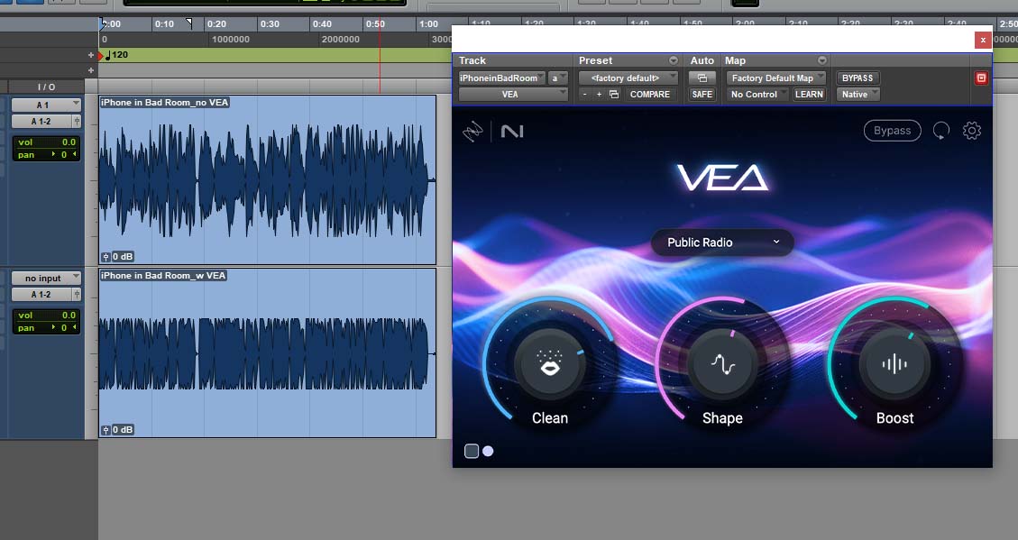This screenshot has height=540, width=1018.
Task: Click the clip gain fader icon on no VEA clip
Action: pos(105,257)
